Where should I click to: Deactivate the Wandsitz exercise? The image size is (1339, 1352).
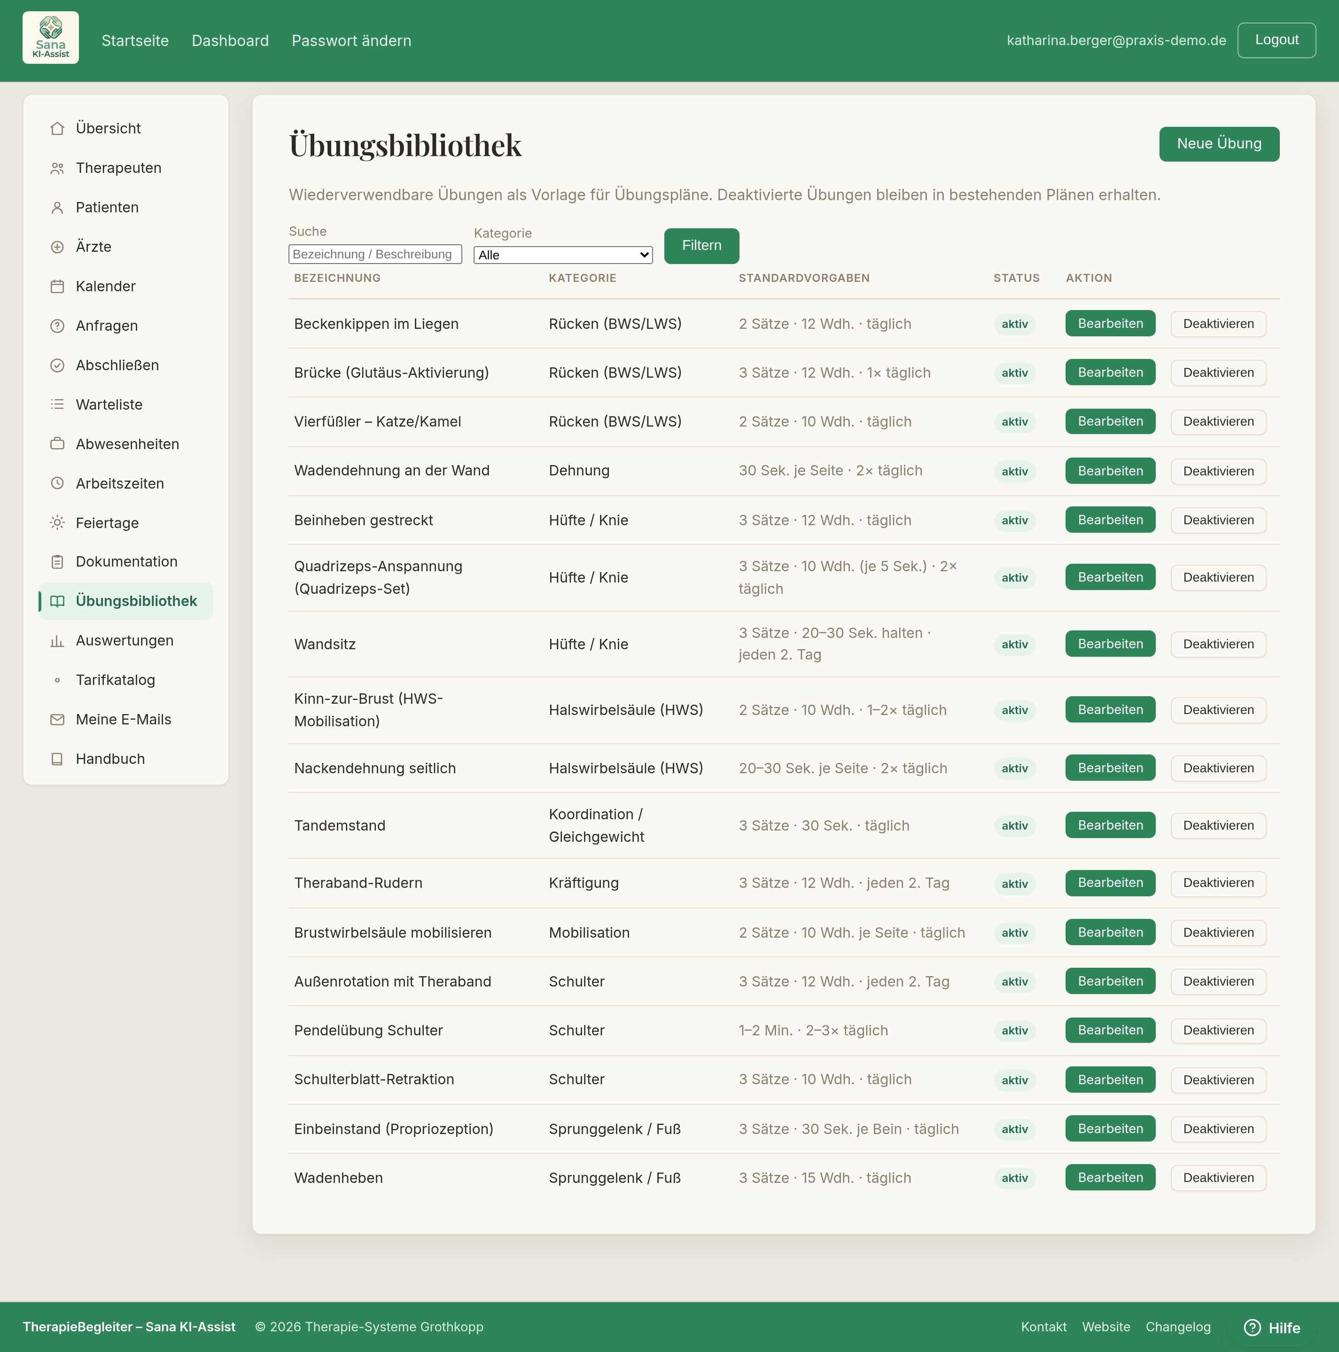coord(1218,644)
